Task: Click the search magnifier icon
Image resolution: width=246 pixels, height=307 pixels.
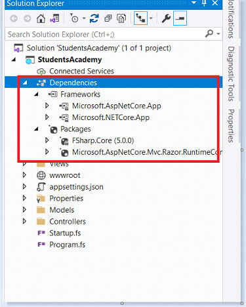Action: [209, 33]
